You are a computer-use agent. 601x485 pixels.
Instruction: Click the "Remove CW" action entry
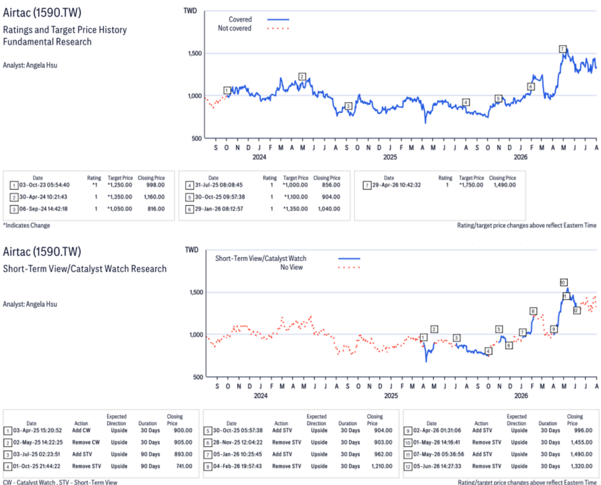[x=86, y=442]
